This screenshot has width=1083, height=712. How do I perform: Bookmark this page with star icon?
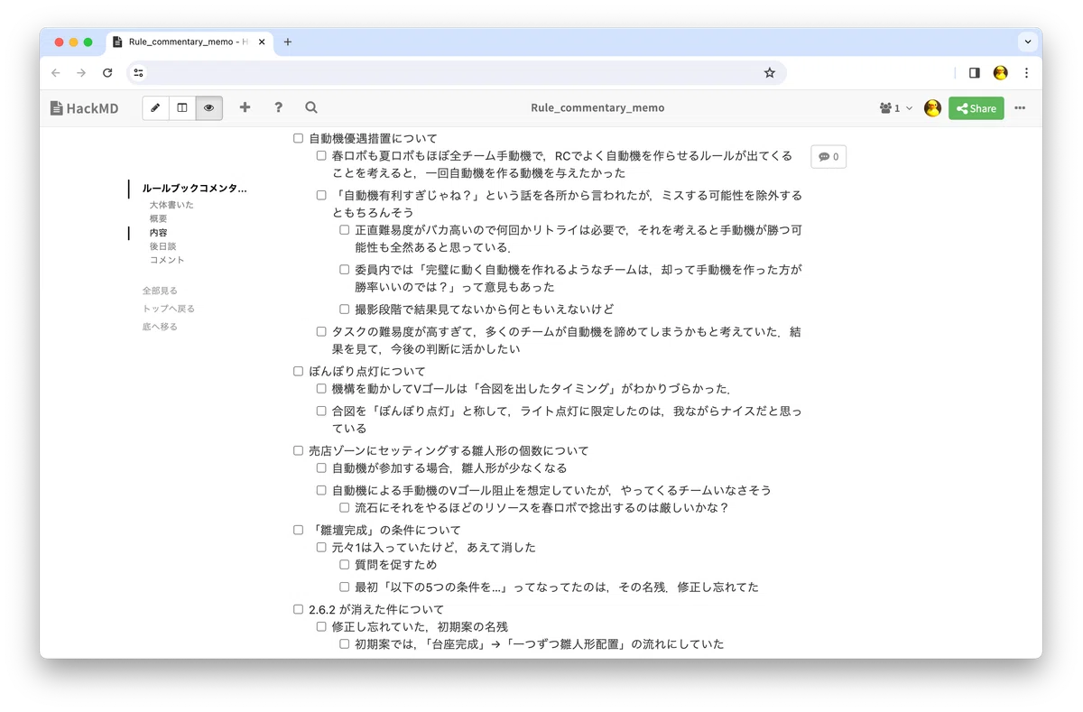[x=770, y=73]
